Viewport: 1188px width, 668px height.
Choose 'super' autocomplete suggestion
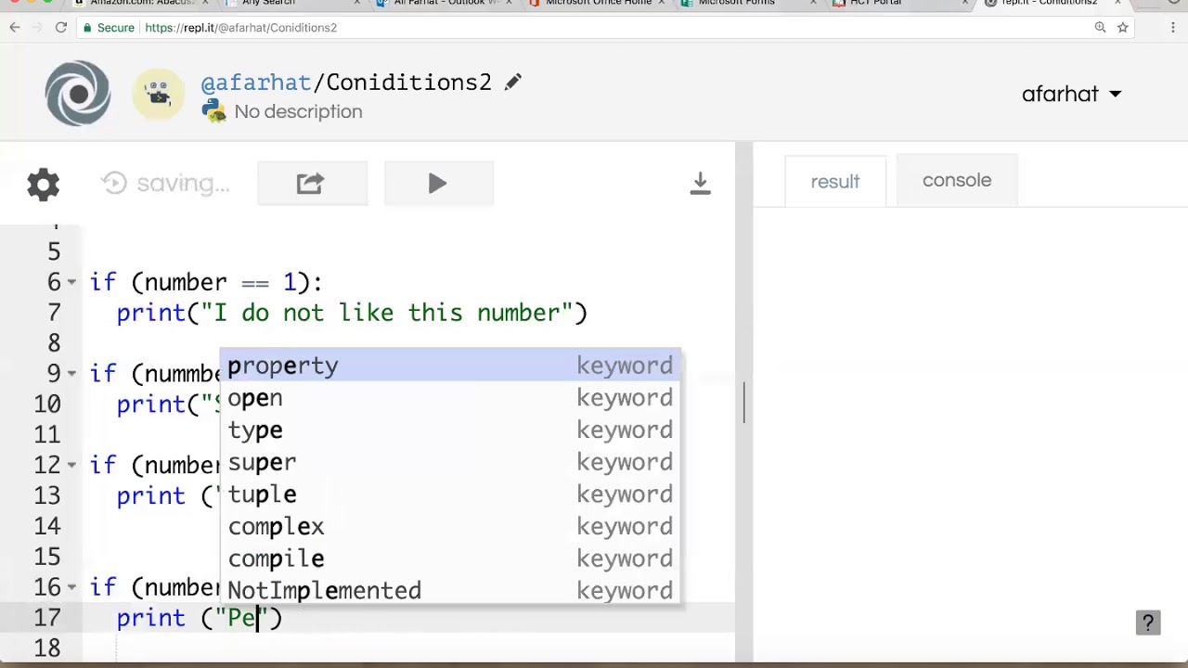[450, 462]
